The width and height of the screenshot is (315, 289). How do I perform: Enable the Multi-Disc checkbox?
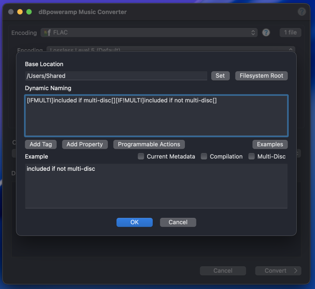(252, 156)
